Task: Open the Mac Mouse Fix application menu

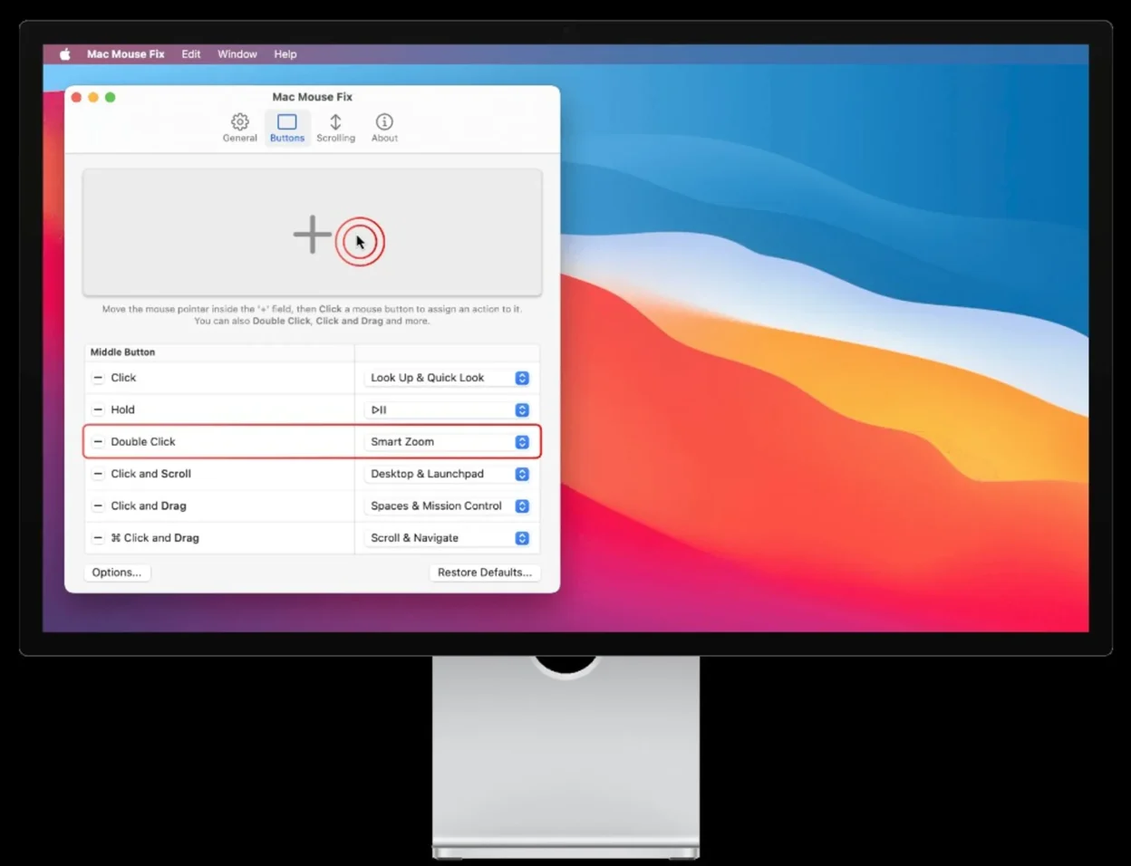Action: [x=125, y=53]
